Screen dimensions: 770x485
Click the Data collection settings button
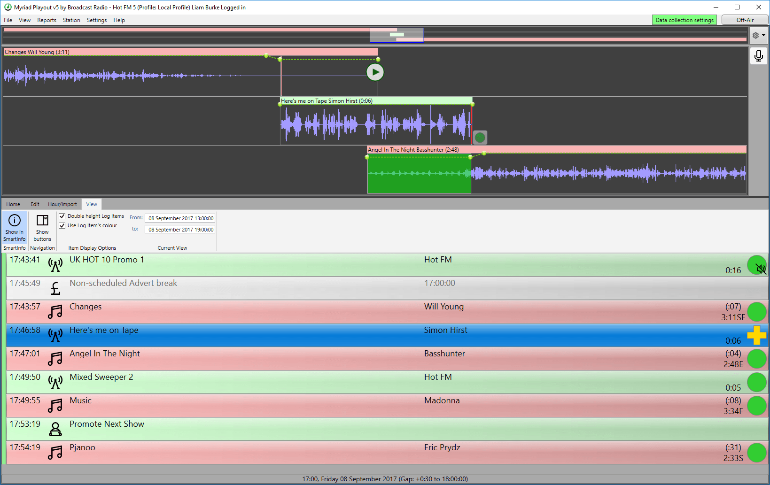684,20
